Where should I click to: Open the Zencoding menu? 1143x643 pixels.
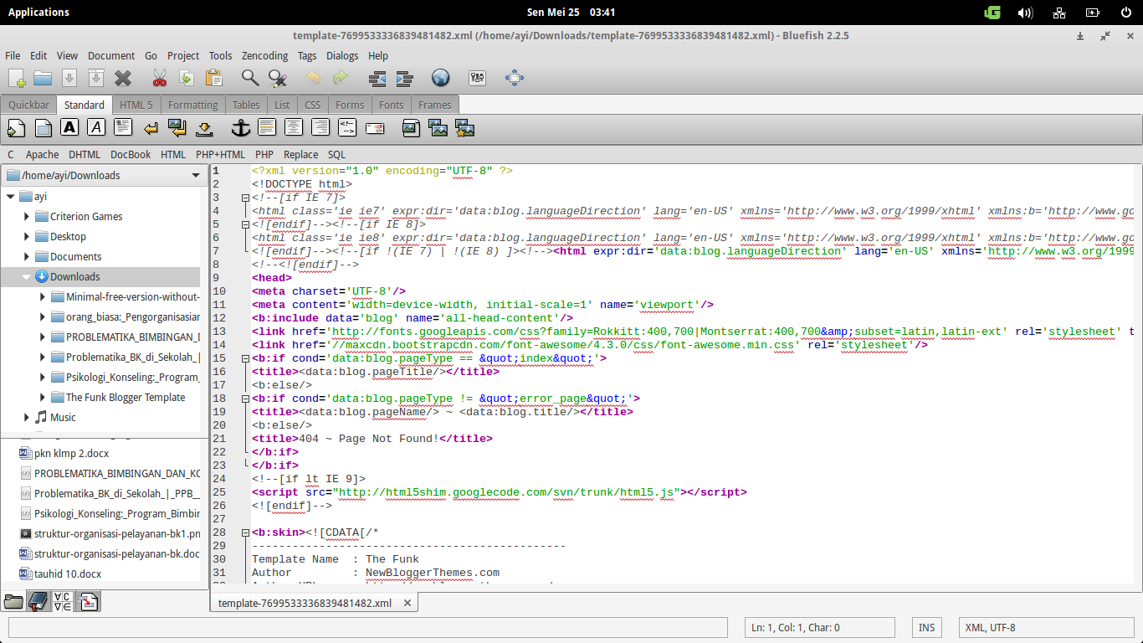pyautogui.click(x=264, y=56)
